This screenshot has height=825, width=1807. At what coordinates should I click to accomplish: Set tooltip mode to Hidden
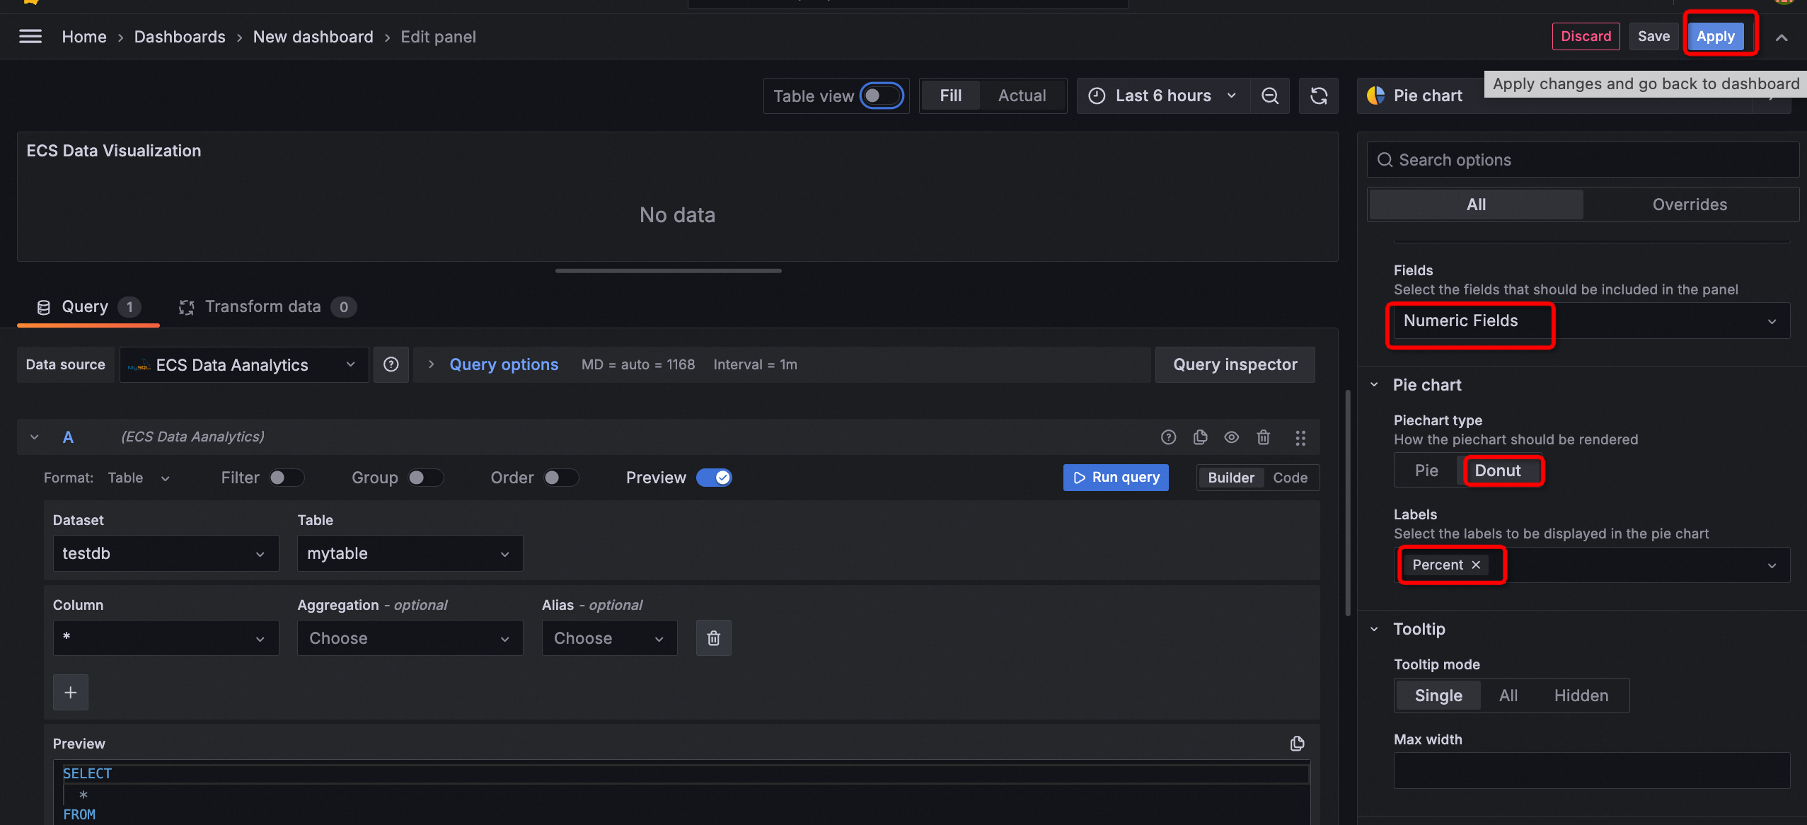[x=1581, y=696]
